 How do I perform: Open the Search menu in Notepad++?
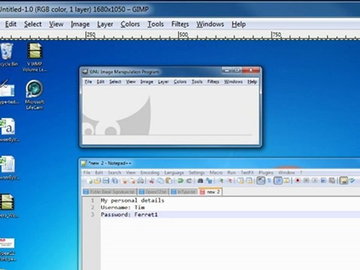pyautogui.click(x=114, y=172)
